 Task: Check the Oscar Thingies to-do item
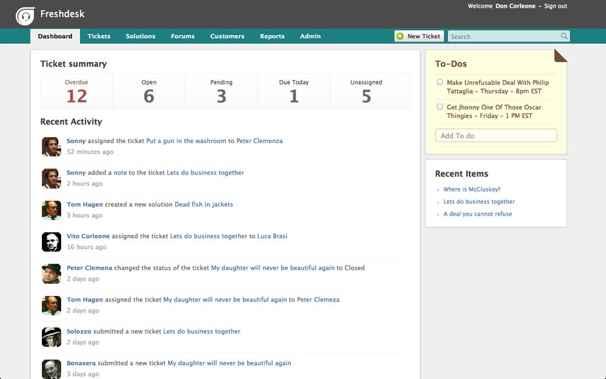coord(440,107)
